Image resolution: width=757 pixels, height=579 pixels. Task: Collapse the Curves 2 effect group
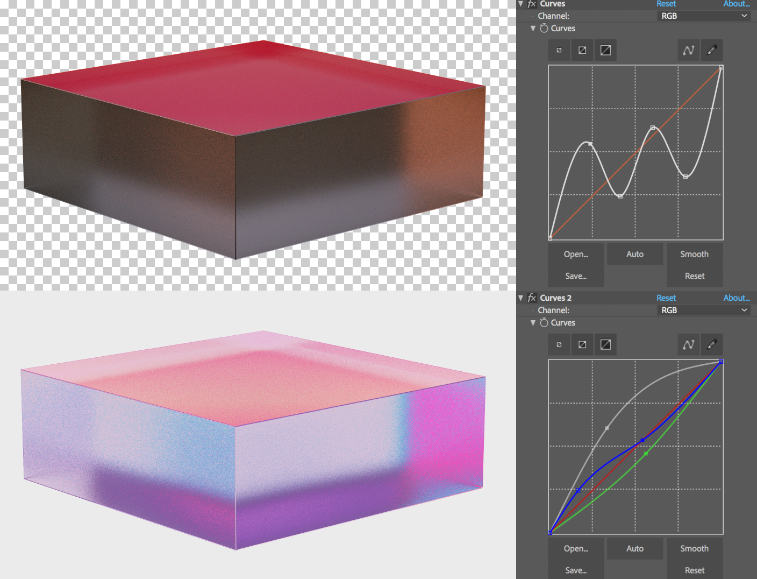520,298
